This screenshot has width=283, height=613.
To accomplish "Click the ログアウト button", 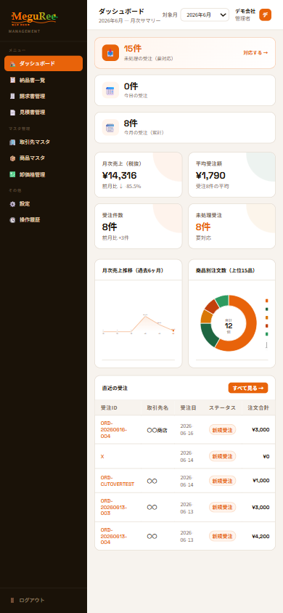I will 44,600.
